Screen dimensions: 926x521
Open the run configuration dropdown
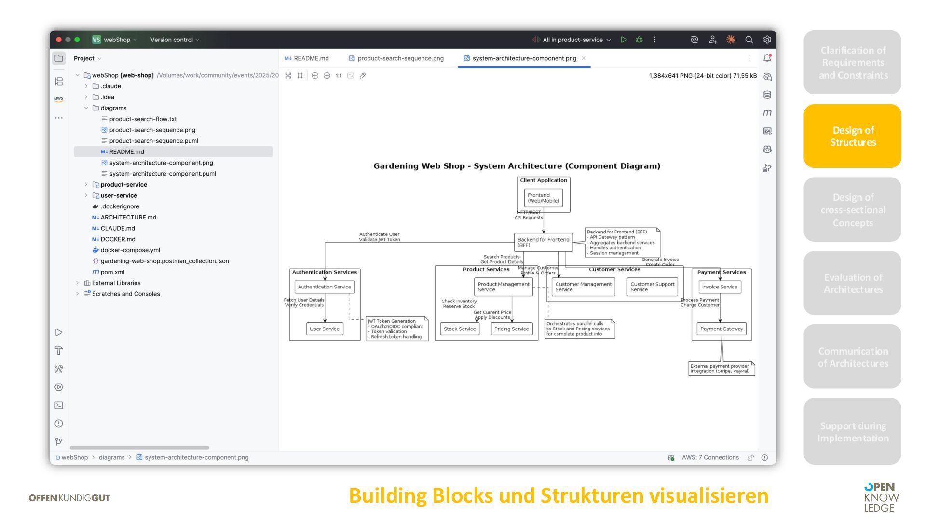pyautogui.click(x=572, y=40)
